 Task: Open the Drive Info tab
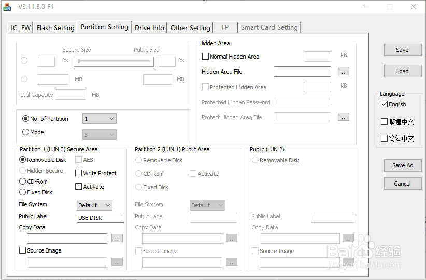pyautogui.click(x=149, y=28)
